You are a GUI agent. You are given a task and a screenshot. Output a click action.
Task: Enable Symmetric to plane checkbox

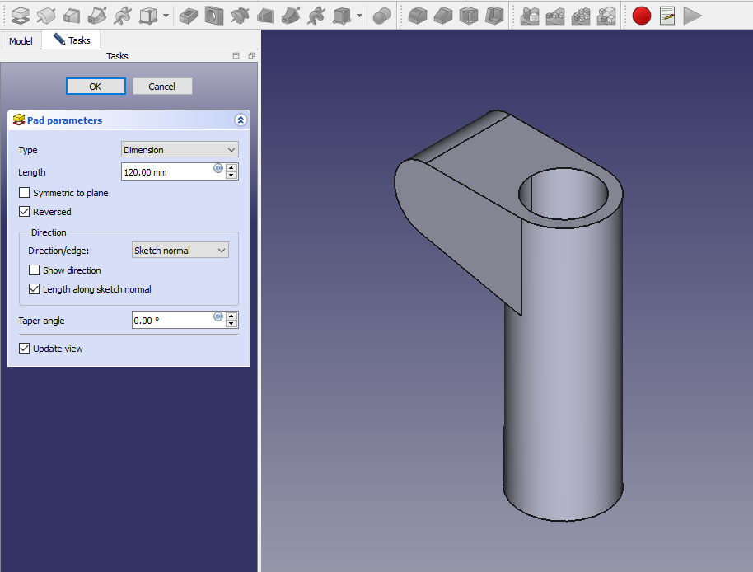pos(25,193)
